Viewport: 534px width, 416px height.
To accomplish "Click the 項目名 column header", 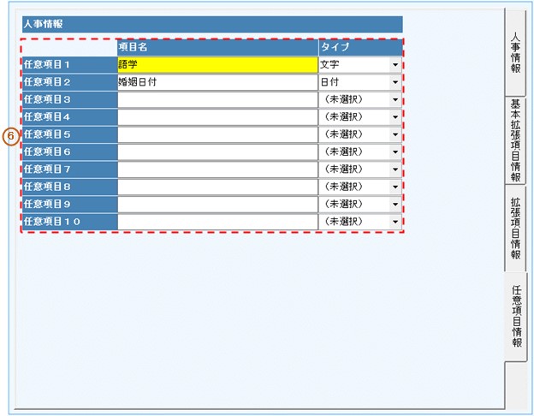I will pos(217,48).
